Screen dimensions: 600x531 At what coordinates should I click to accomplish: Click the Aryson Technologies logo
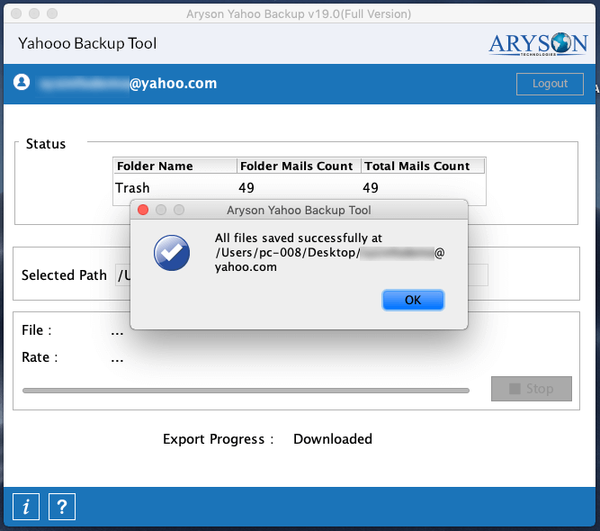click(538, 43)
